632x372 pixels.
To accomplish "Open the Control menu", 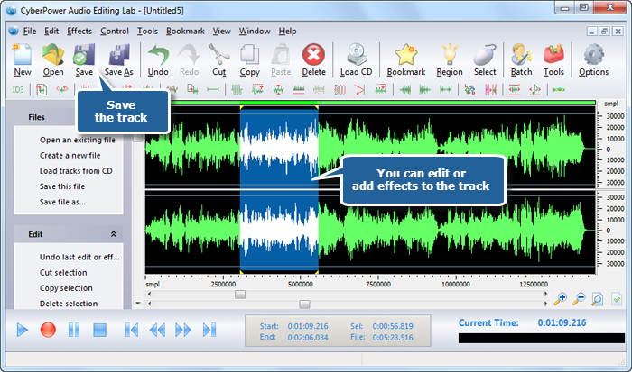I will pyautogui.click(x=115, y=31).
